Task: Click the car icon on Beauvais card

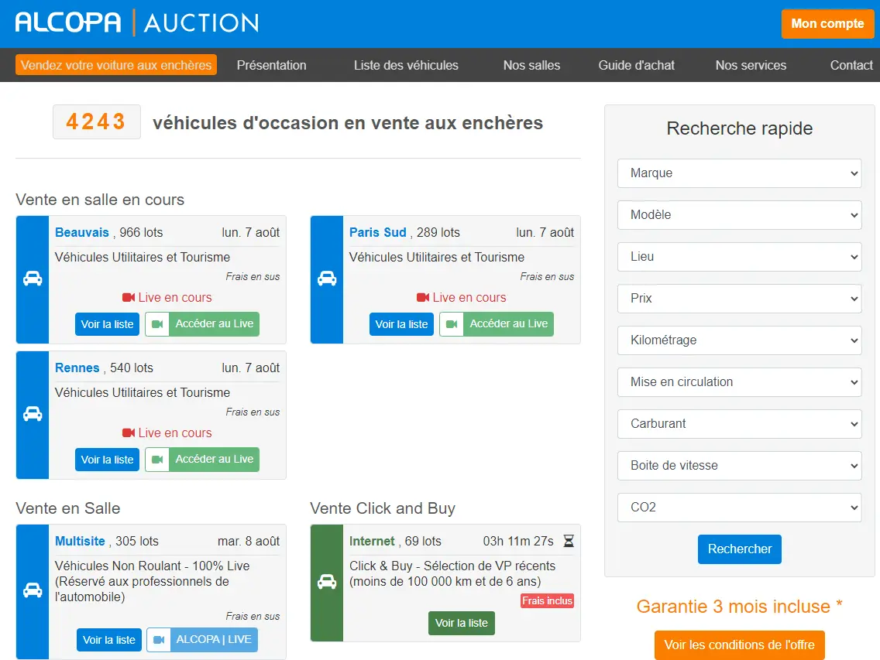Action: pyautogui.click(x=33, y=279)
